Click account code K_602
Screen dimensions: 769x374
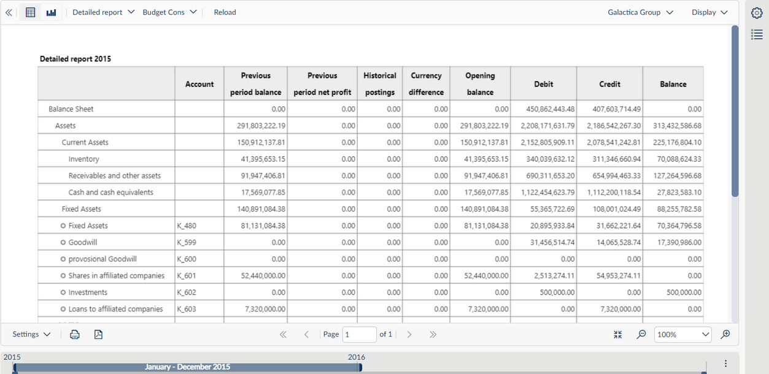click(187, 292)
